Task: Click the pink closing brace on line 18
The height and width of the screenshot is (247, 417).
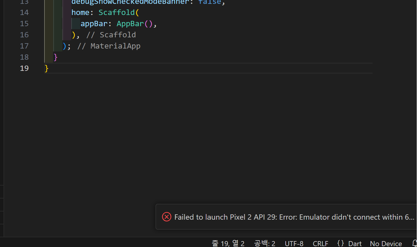Action: click(56, 57)
